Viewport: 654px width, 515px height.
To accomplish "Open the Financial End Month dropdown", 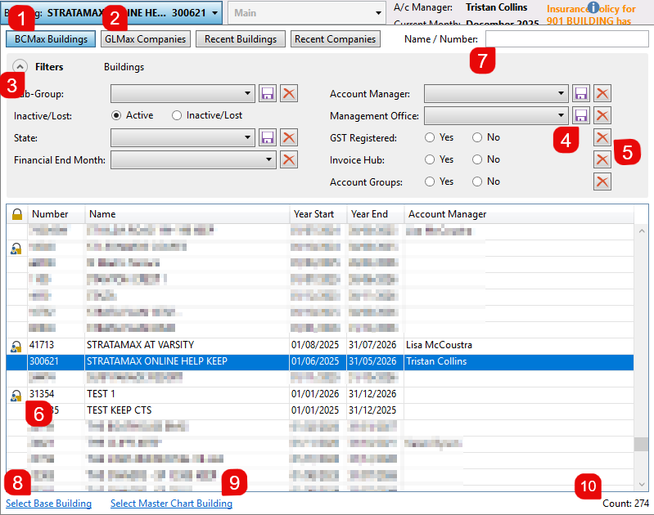I will [193, 159].
